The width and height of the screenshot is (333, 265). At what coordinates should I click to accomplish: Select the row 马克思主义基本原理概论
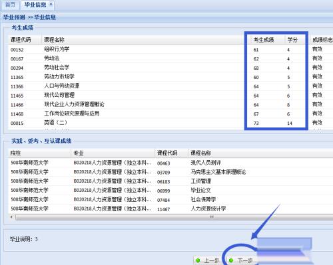pos(170,172)
